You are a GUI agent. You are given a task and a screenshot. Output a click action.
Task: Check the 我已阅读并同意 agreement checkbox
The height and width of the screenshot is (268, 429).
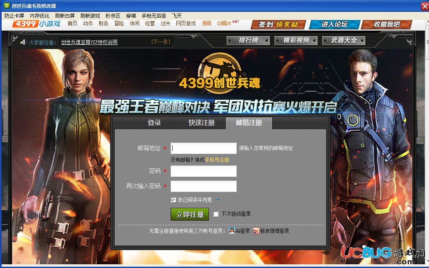[173, 200]
